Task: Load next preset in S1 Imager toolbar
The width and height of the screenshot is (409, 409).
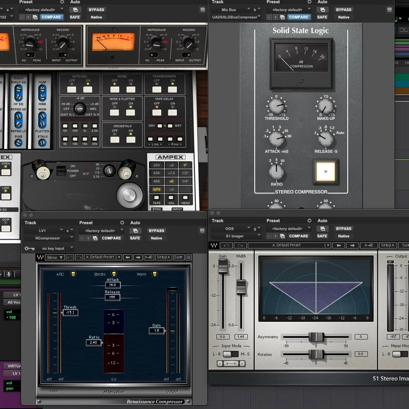Action: (x=352, y=245)
